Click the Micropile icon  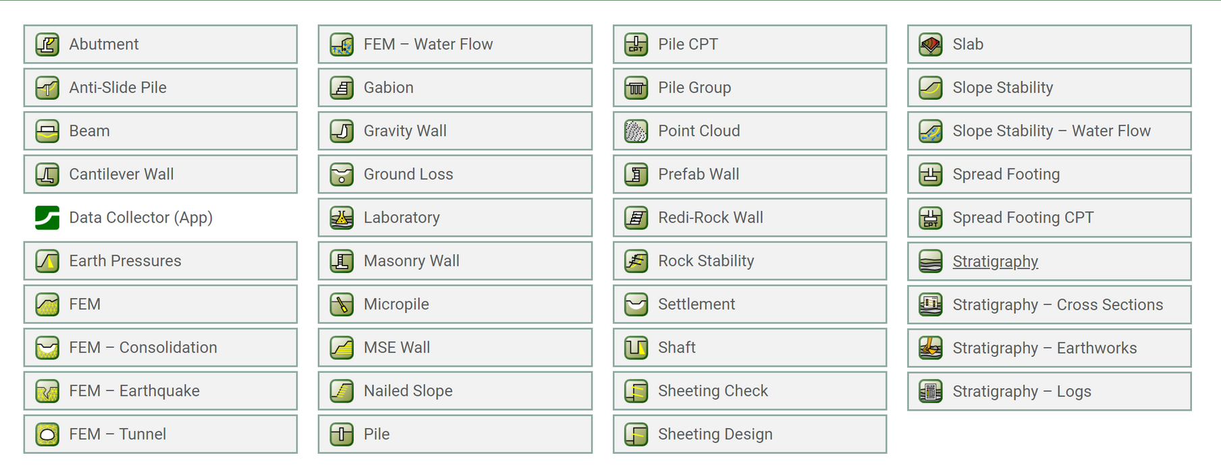tap(342, 304)
